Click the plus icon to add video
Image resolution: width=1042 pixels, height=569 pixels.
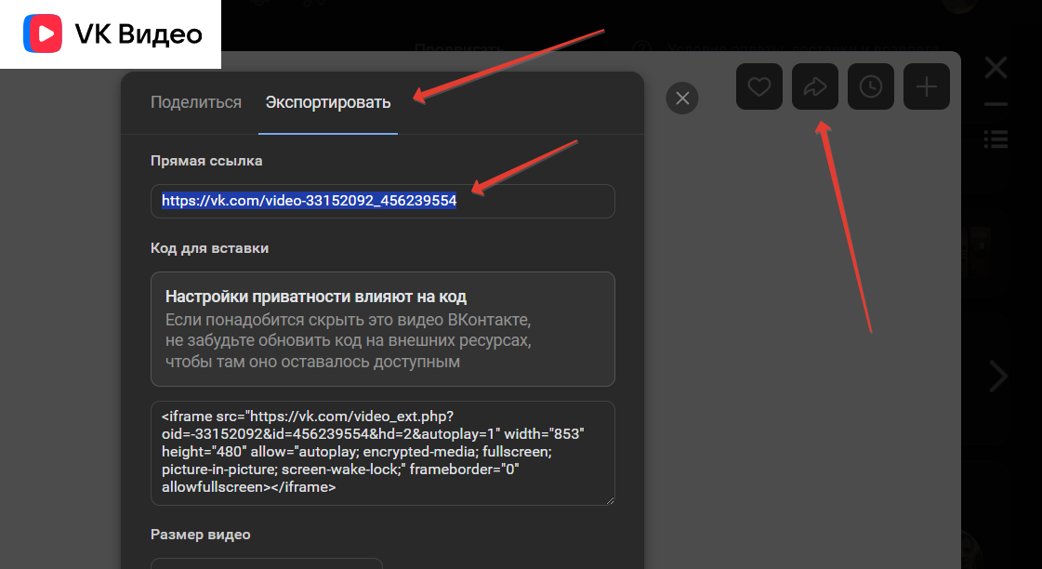(927, 86)
